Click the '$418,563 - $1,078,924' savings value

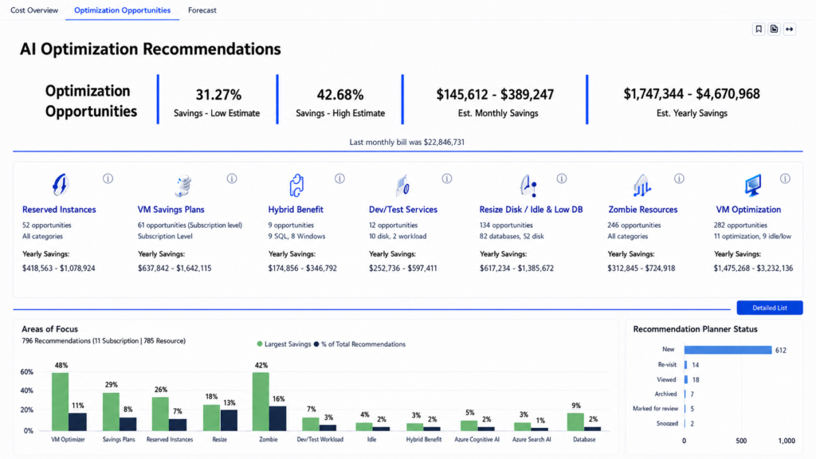[x=59, y=269]
